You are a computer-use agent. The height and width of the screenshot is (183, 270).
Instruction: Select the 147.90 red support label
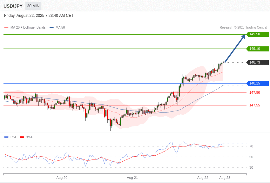(254, 93)
